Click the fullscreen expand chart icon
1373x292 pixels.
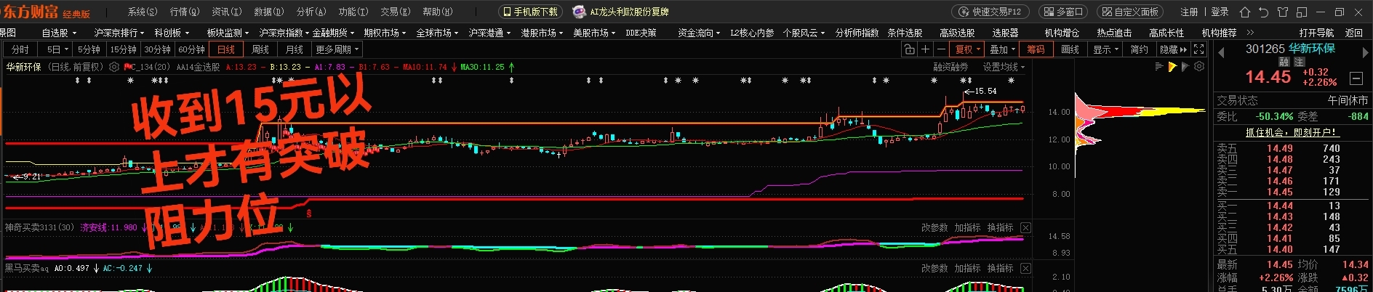[x=1198, y=49]
